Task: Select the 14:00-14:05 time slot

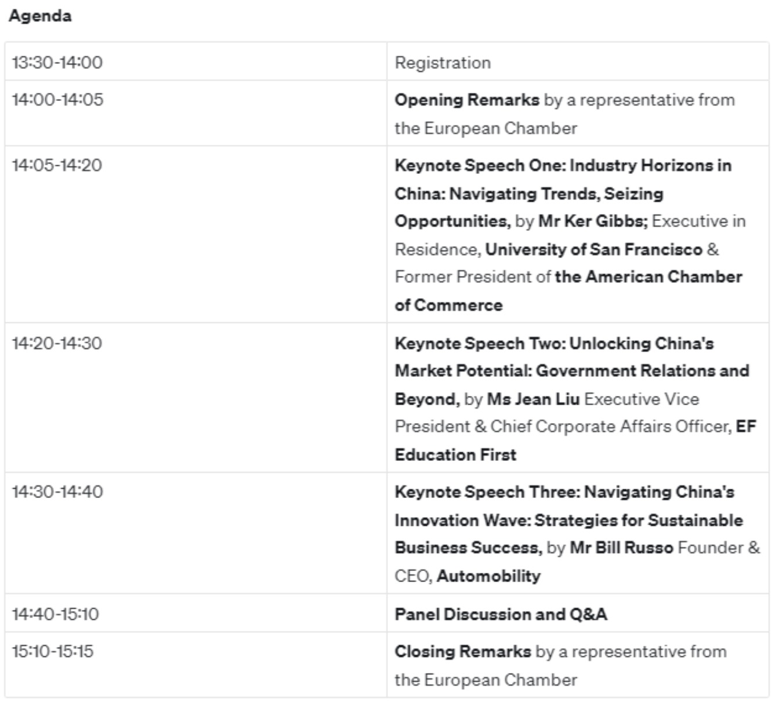Action: 57,99
